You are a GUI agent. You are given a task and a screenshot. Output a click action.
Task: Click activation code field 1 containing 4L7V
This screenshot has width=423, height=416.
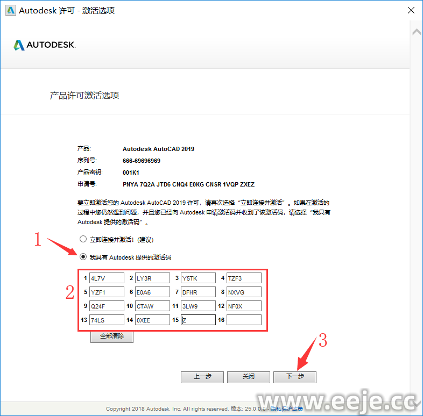click(x=107, y=278)
